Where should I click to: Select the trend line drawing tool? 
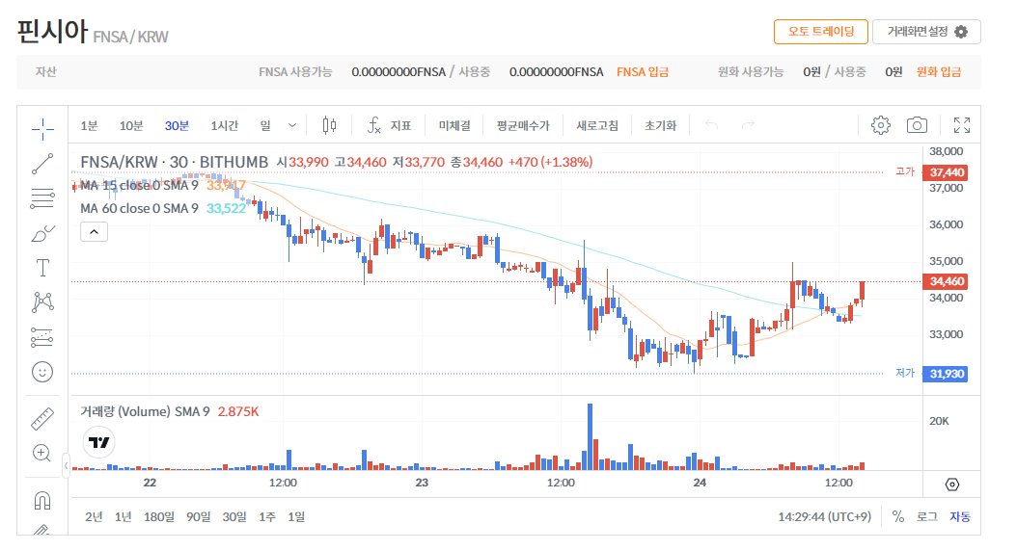[x=42, y=164]
